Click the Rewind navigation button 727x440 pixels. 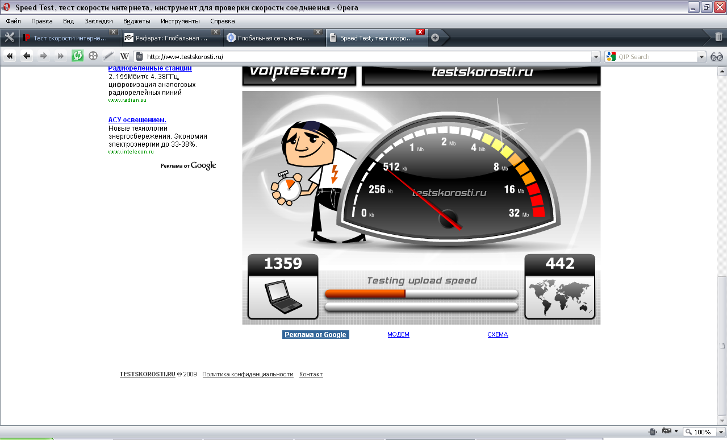pos(10,56)
